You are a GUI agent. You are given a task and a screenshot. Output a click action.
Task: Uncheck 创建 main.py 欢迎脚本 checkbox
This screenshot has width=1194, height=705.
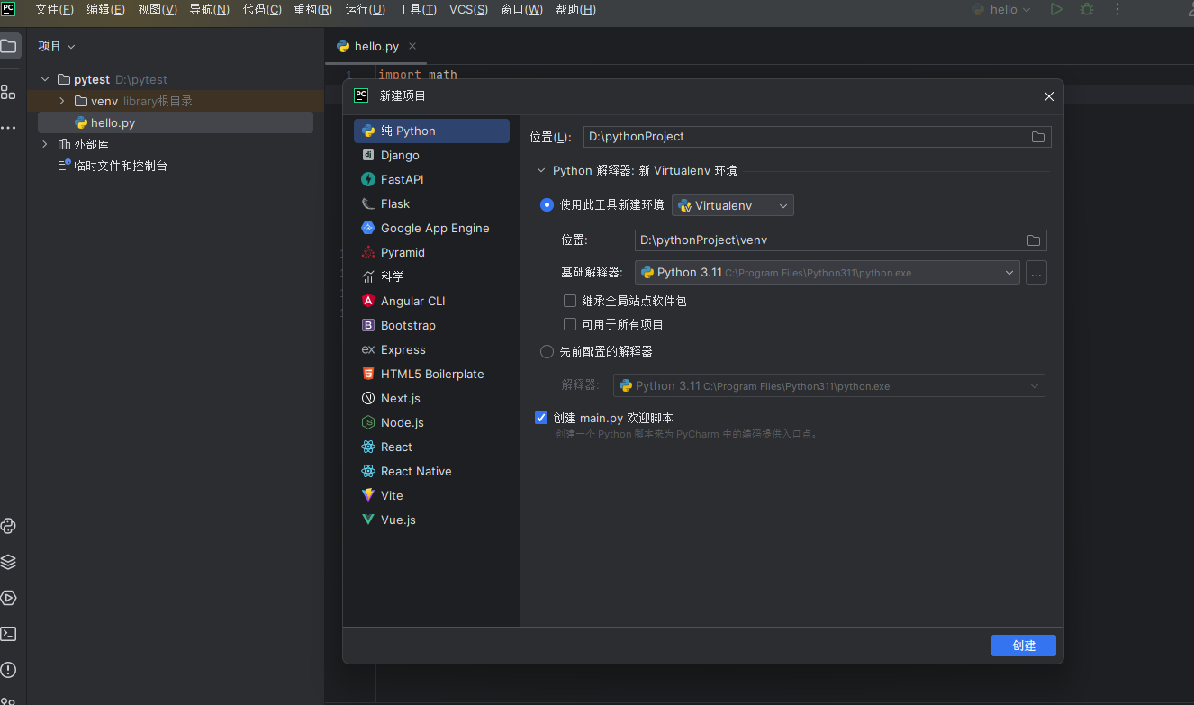541,418
